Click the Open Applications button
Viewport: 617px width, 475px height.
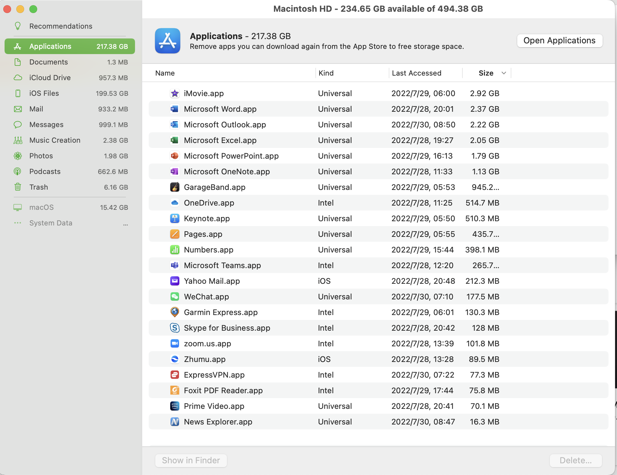(560, 41)
